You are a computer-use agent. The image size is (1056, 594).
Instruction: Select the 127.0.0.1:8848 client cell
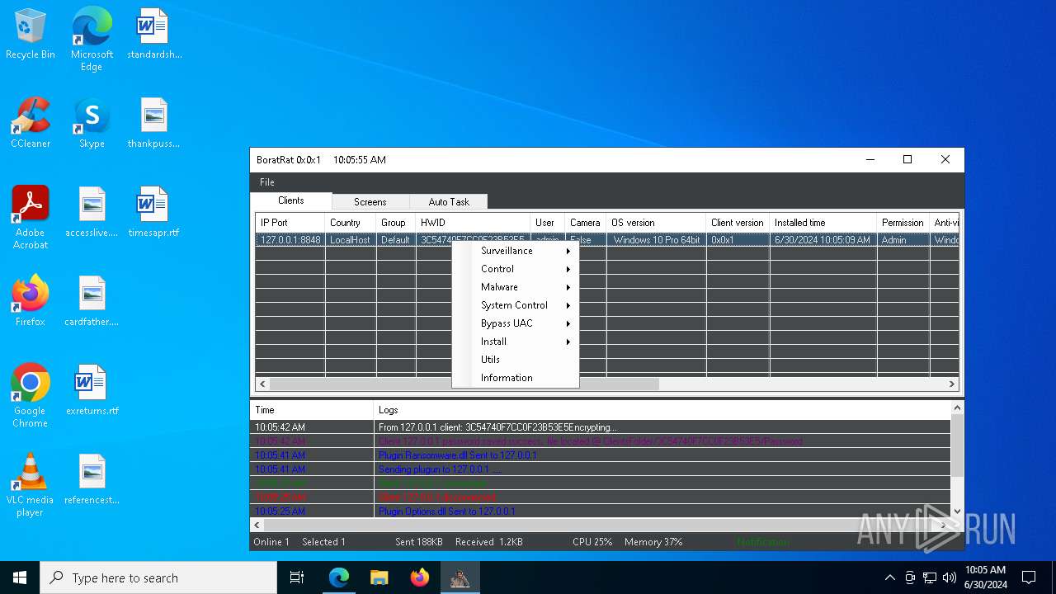pyautogui.click(x=290, y=240)
